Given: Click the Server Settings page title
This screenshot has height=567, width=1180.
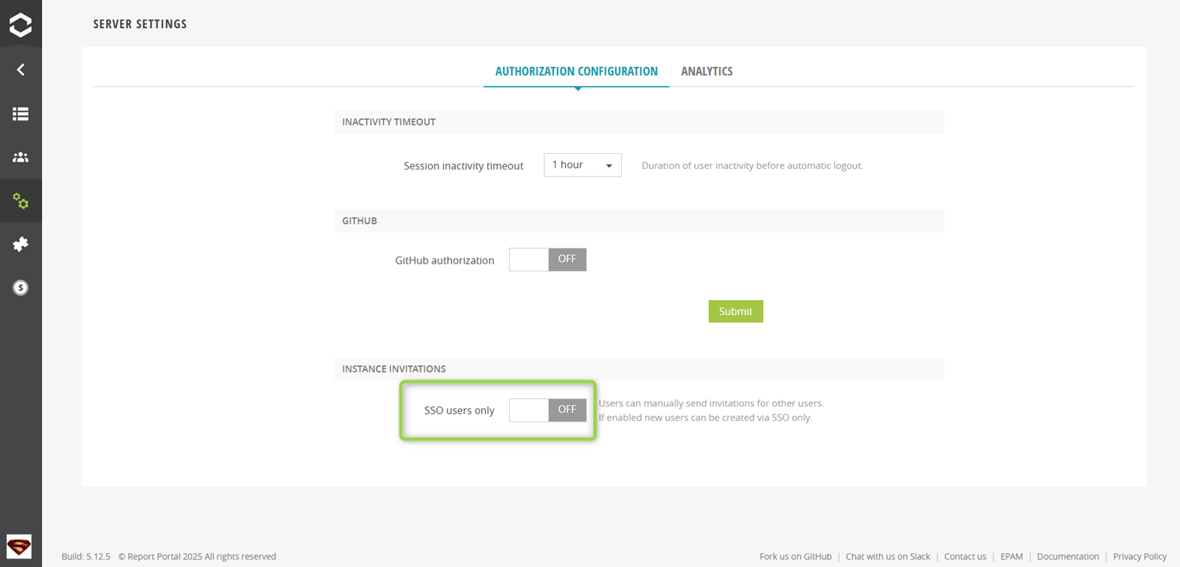Looking at the screenshot, I should pos(140,24).
